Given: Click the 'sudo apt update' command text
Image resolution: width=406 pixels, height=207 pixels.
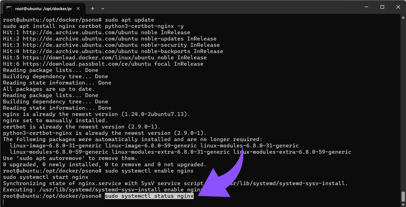Looking at the screenshot, I should coord(130,20).
